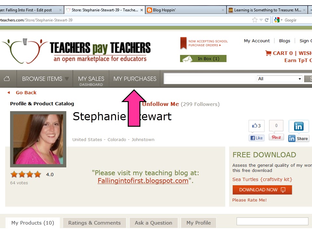Open the URL history dropdown arrow

click(x=261, y=20)
